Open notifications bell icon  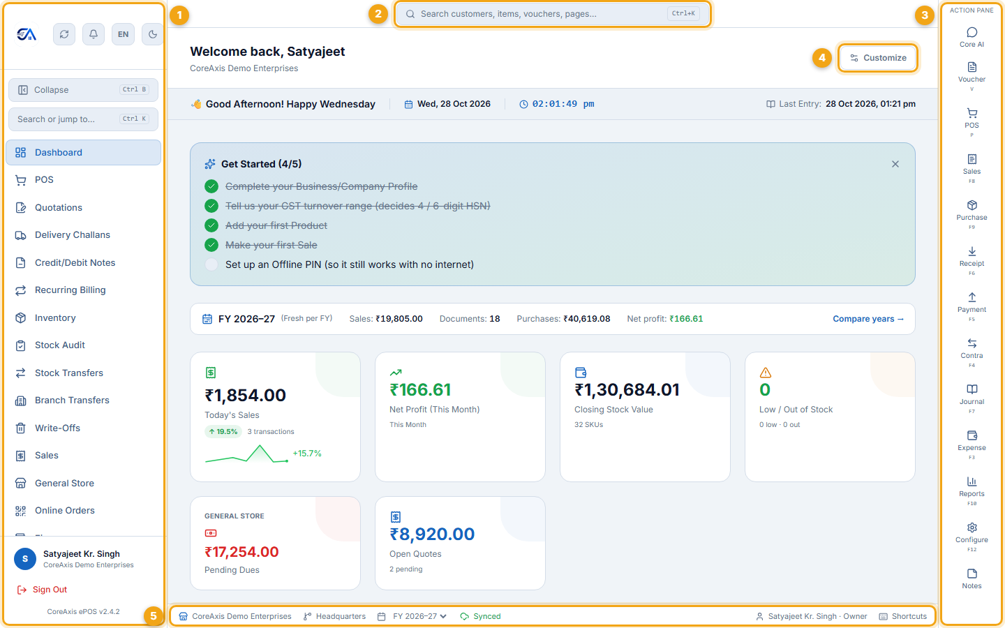(94, 34)
